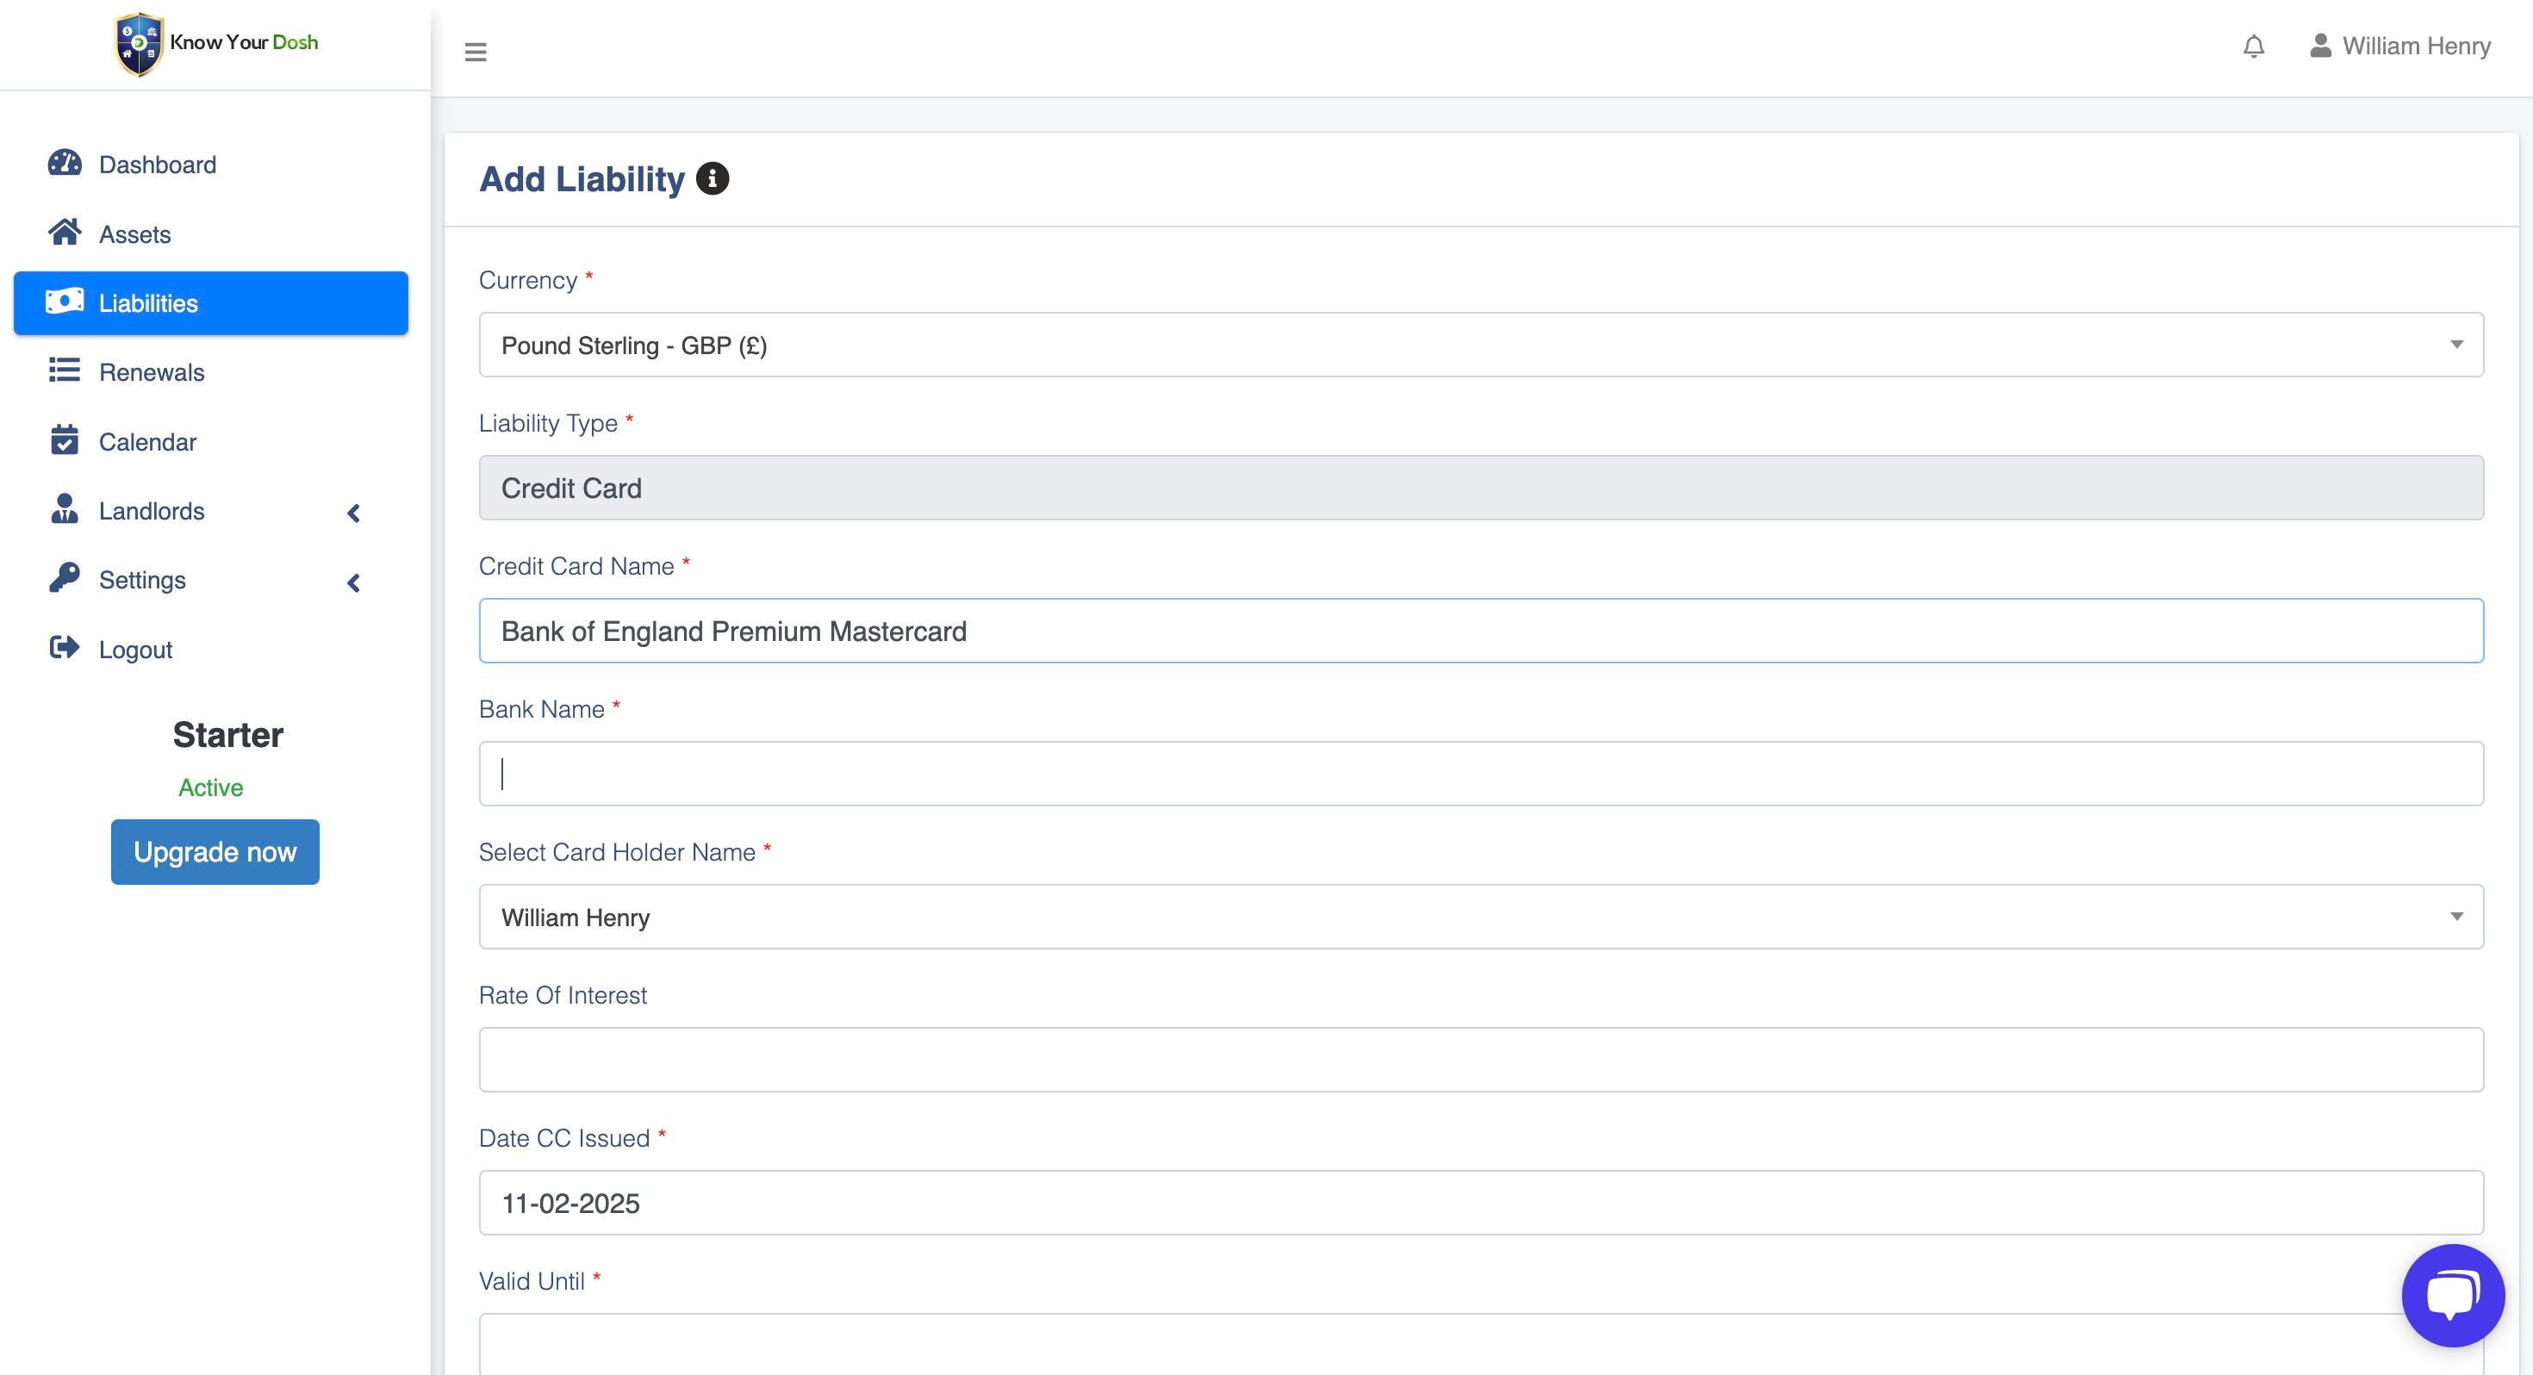Open the Select Card Holder Name dropdown
Image resolution: width=2533 pixels, height=1375 pixels.
coord(1480,917)
